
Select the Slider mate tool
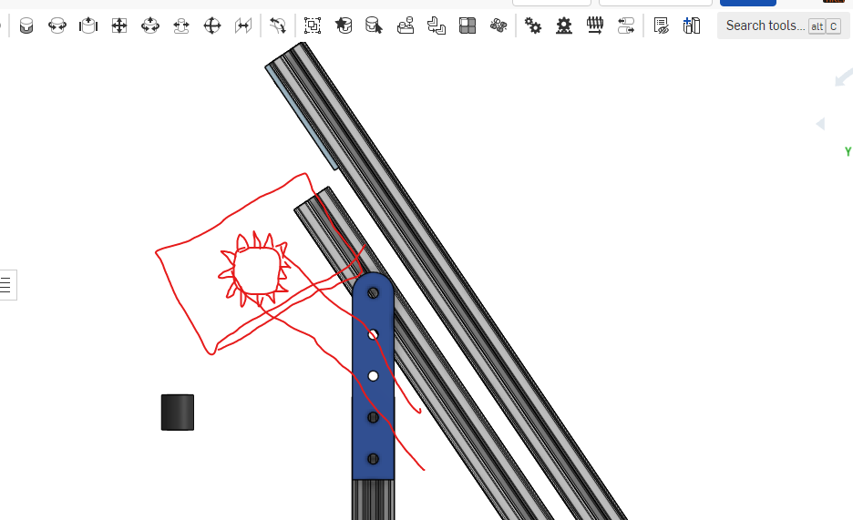(x=88, y=25)
